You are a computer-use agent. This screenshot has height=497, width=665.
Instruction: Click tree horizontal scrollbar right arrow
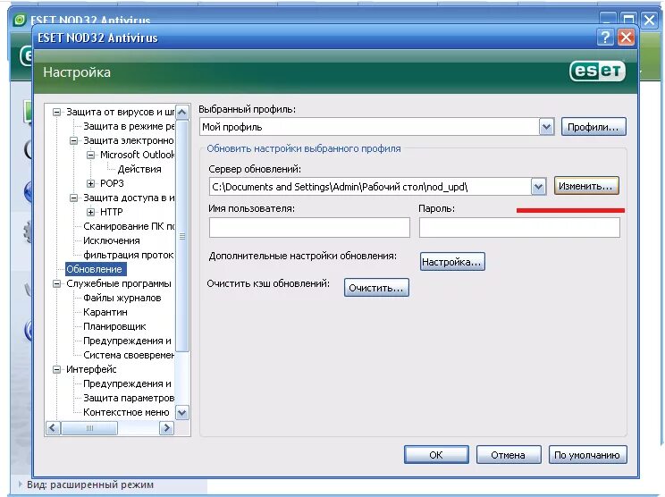point(166,428)
